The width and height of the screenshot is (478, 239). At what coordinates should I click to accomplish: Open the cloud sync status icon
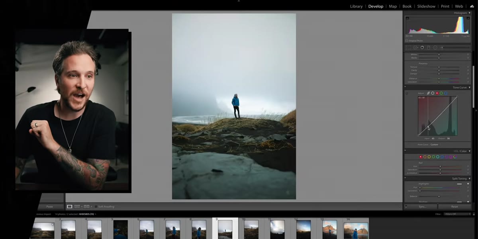pos(472,6)
